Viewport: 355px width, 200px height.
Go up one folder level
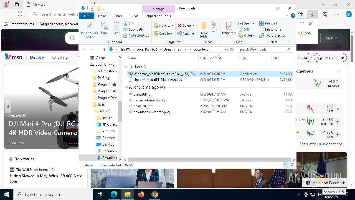pos(104,49)
